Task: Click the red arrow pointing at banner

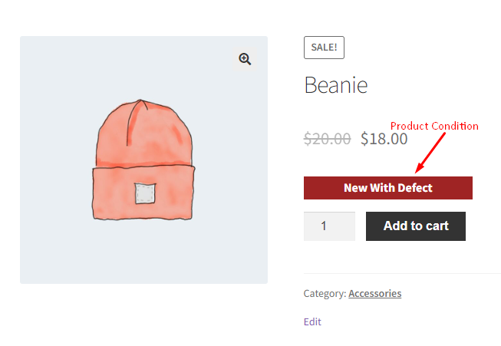Action: tap(430, 153)
